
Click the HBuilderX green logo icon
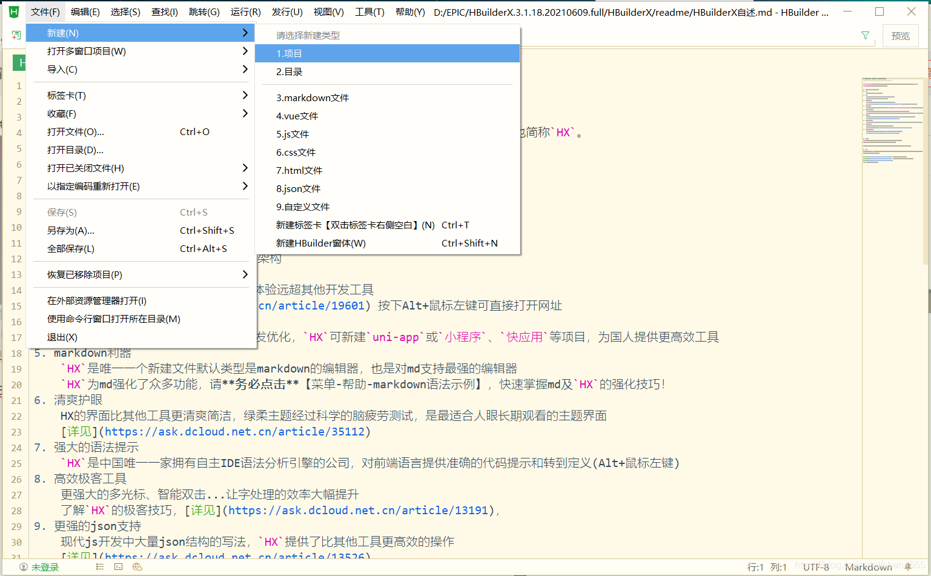point(13,12)
